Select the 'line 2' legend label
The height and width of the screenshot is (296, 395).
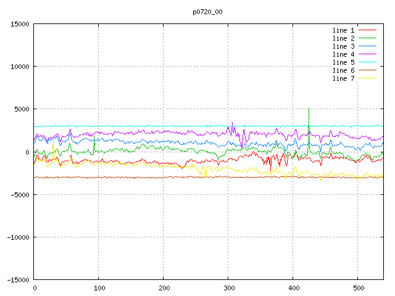pos(343,38)
